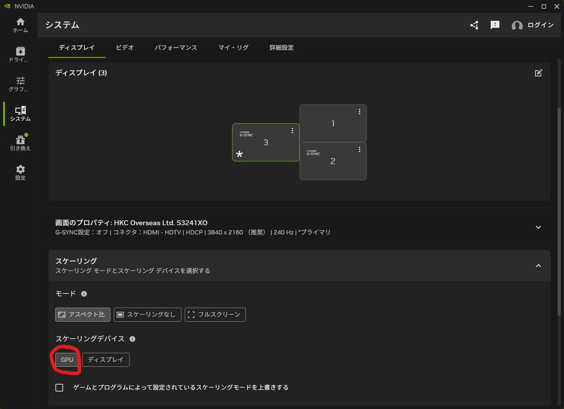Close the NVIDIA window
Image resolution: width=564 pixels, height=409 pixels.
click(x=556, y=6)
